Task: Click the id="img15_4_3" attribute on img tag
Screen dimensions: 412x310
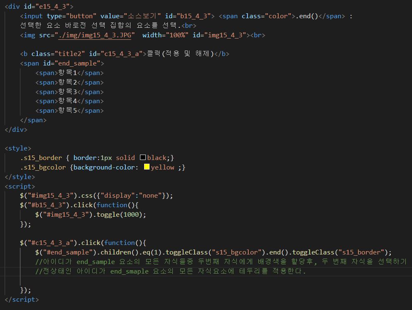Action: [x=219, y=35]
